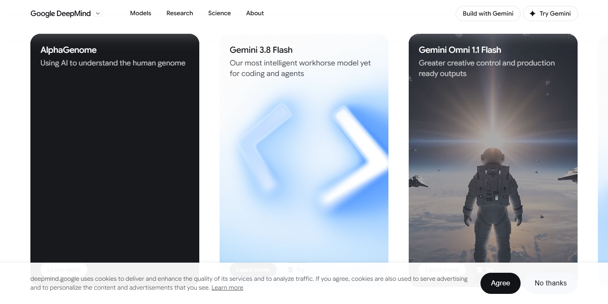This screenshot has width=608, height=304.
Task: Select the text "Using AI to understand the human genome"
Action: [113, 63]
